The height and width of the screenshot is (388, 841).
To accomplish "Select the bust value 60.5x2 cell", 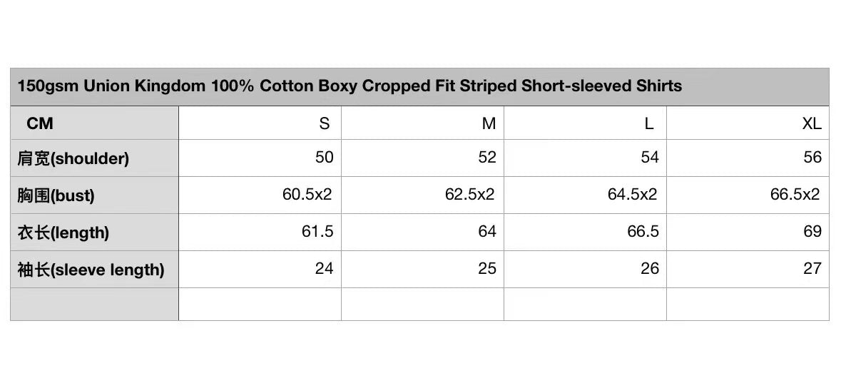I will pyautogui.click(x=260, y=195).
